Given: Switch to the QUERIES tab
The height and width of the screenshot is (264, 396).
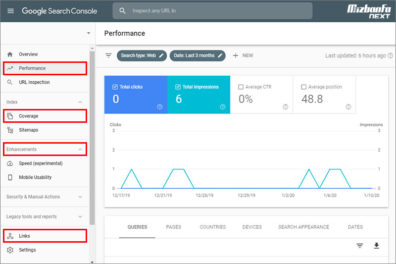Looking at the screenshot, I should point(137,227).
